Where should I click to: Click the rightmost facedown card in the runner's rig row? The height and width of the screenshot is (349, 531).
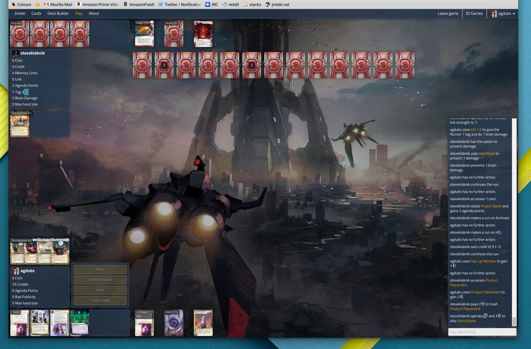405,65
